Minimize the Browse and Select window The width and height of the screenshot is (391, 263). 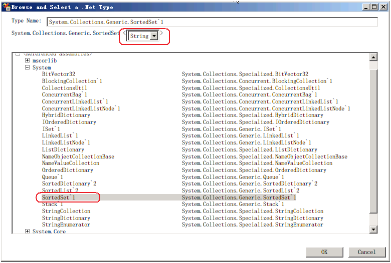click(366, 7)
